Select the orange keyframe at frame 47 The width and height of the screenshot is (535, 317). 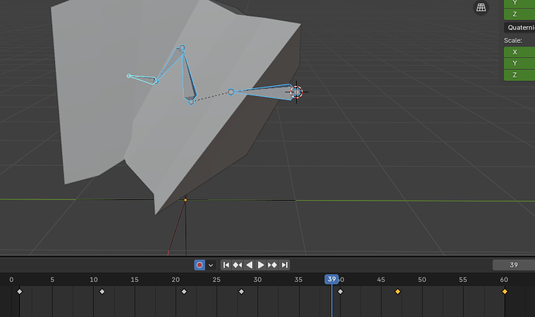pyautogui.click(x=398, y=291)
